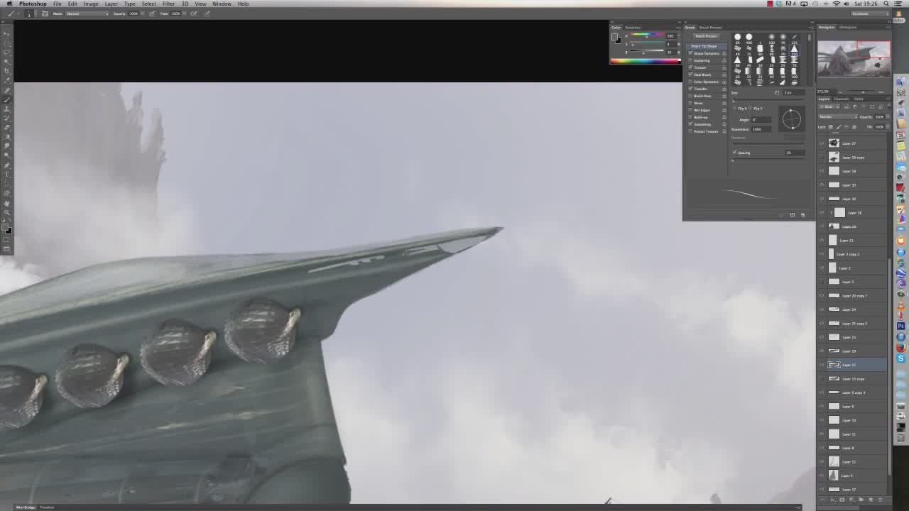Open the Brush Tip Shape section
The image size is (909, 511).
(x=704, y=46)
